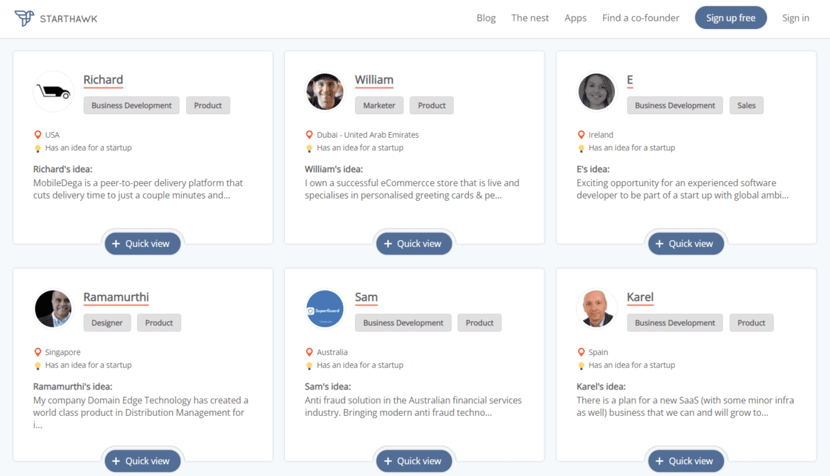Click the STARTHAWK logo icon
Image resolution: width=830 pixels, height=476 pixels.
pos(24,17)
